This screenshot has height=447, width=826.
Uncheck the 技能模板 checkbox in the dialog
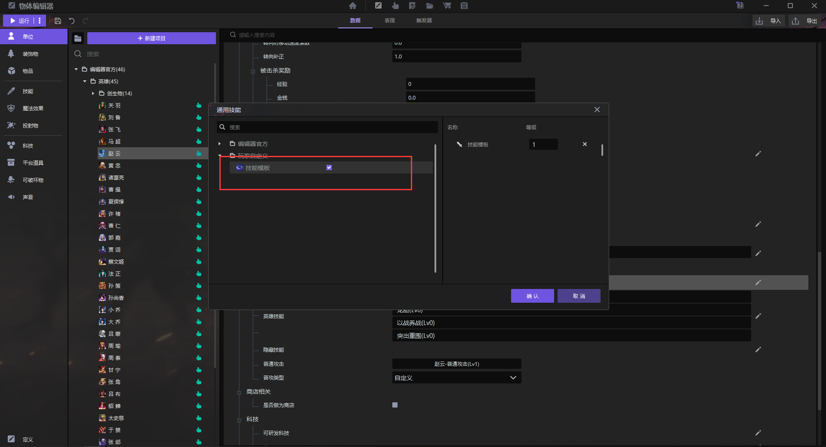(x=329, y=167)
